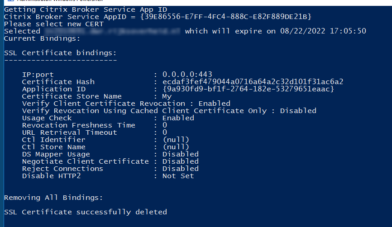Click the Ctl Identifier null value
The height and width of the screenshot is (227, 392).
coord(176,140)
